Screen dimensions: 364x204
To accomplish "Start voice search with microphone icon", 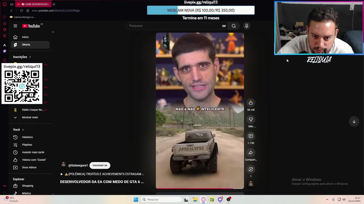I will 247,26.
